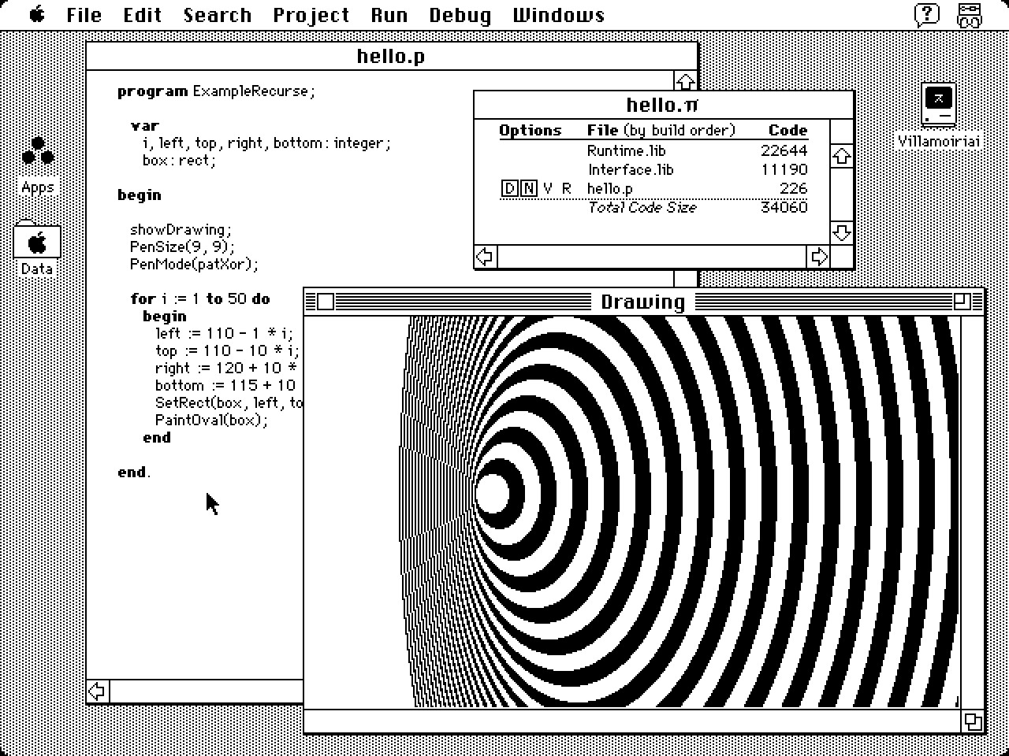Click the Options column header
1009x756 pixels.
pyautogui.click(x=530, y=131)
